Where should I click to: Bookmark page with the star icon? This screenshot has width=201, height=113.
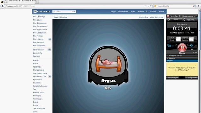(145, 6)
